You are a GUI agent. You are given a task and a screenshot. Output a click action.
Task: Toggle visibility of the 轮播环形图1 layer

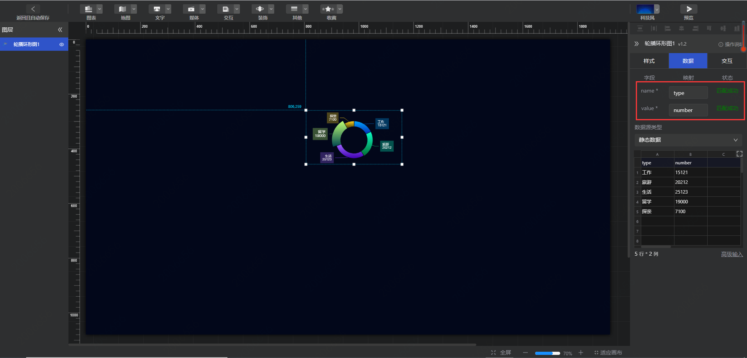(61, 45)
